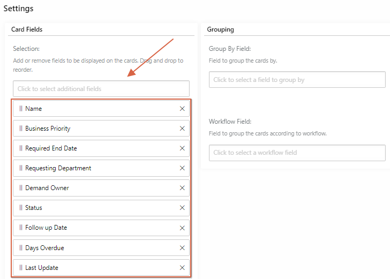The width and height of the screenshot is (390, 279).
Task: Remove the Requesting Department field
Action: [182, 168]
